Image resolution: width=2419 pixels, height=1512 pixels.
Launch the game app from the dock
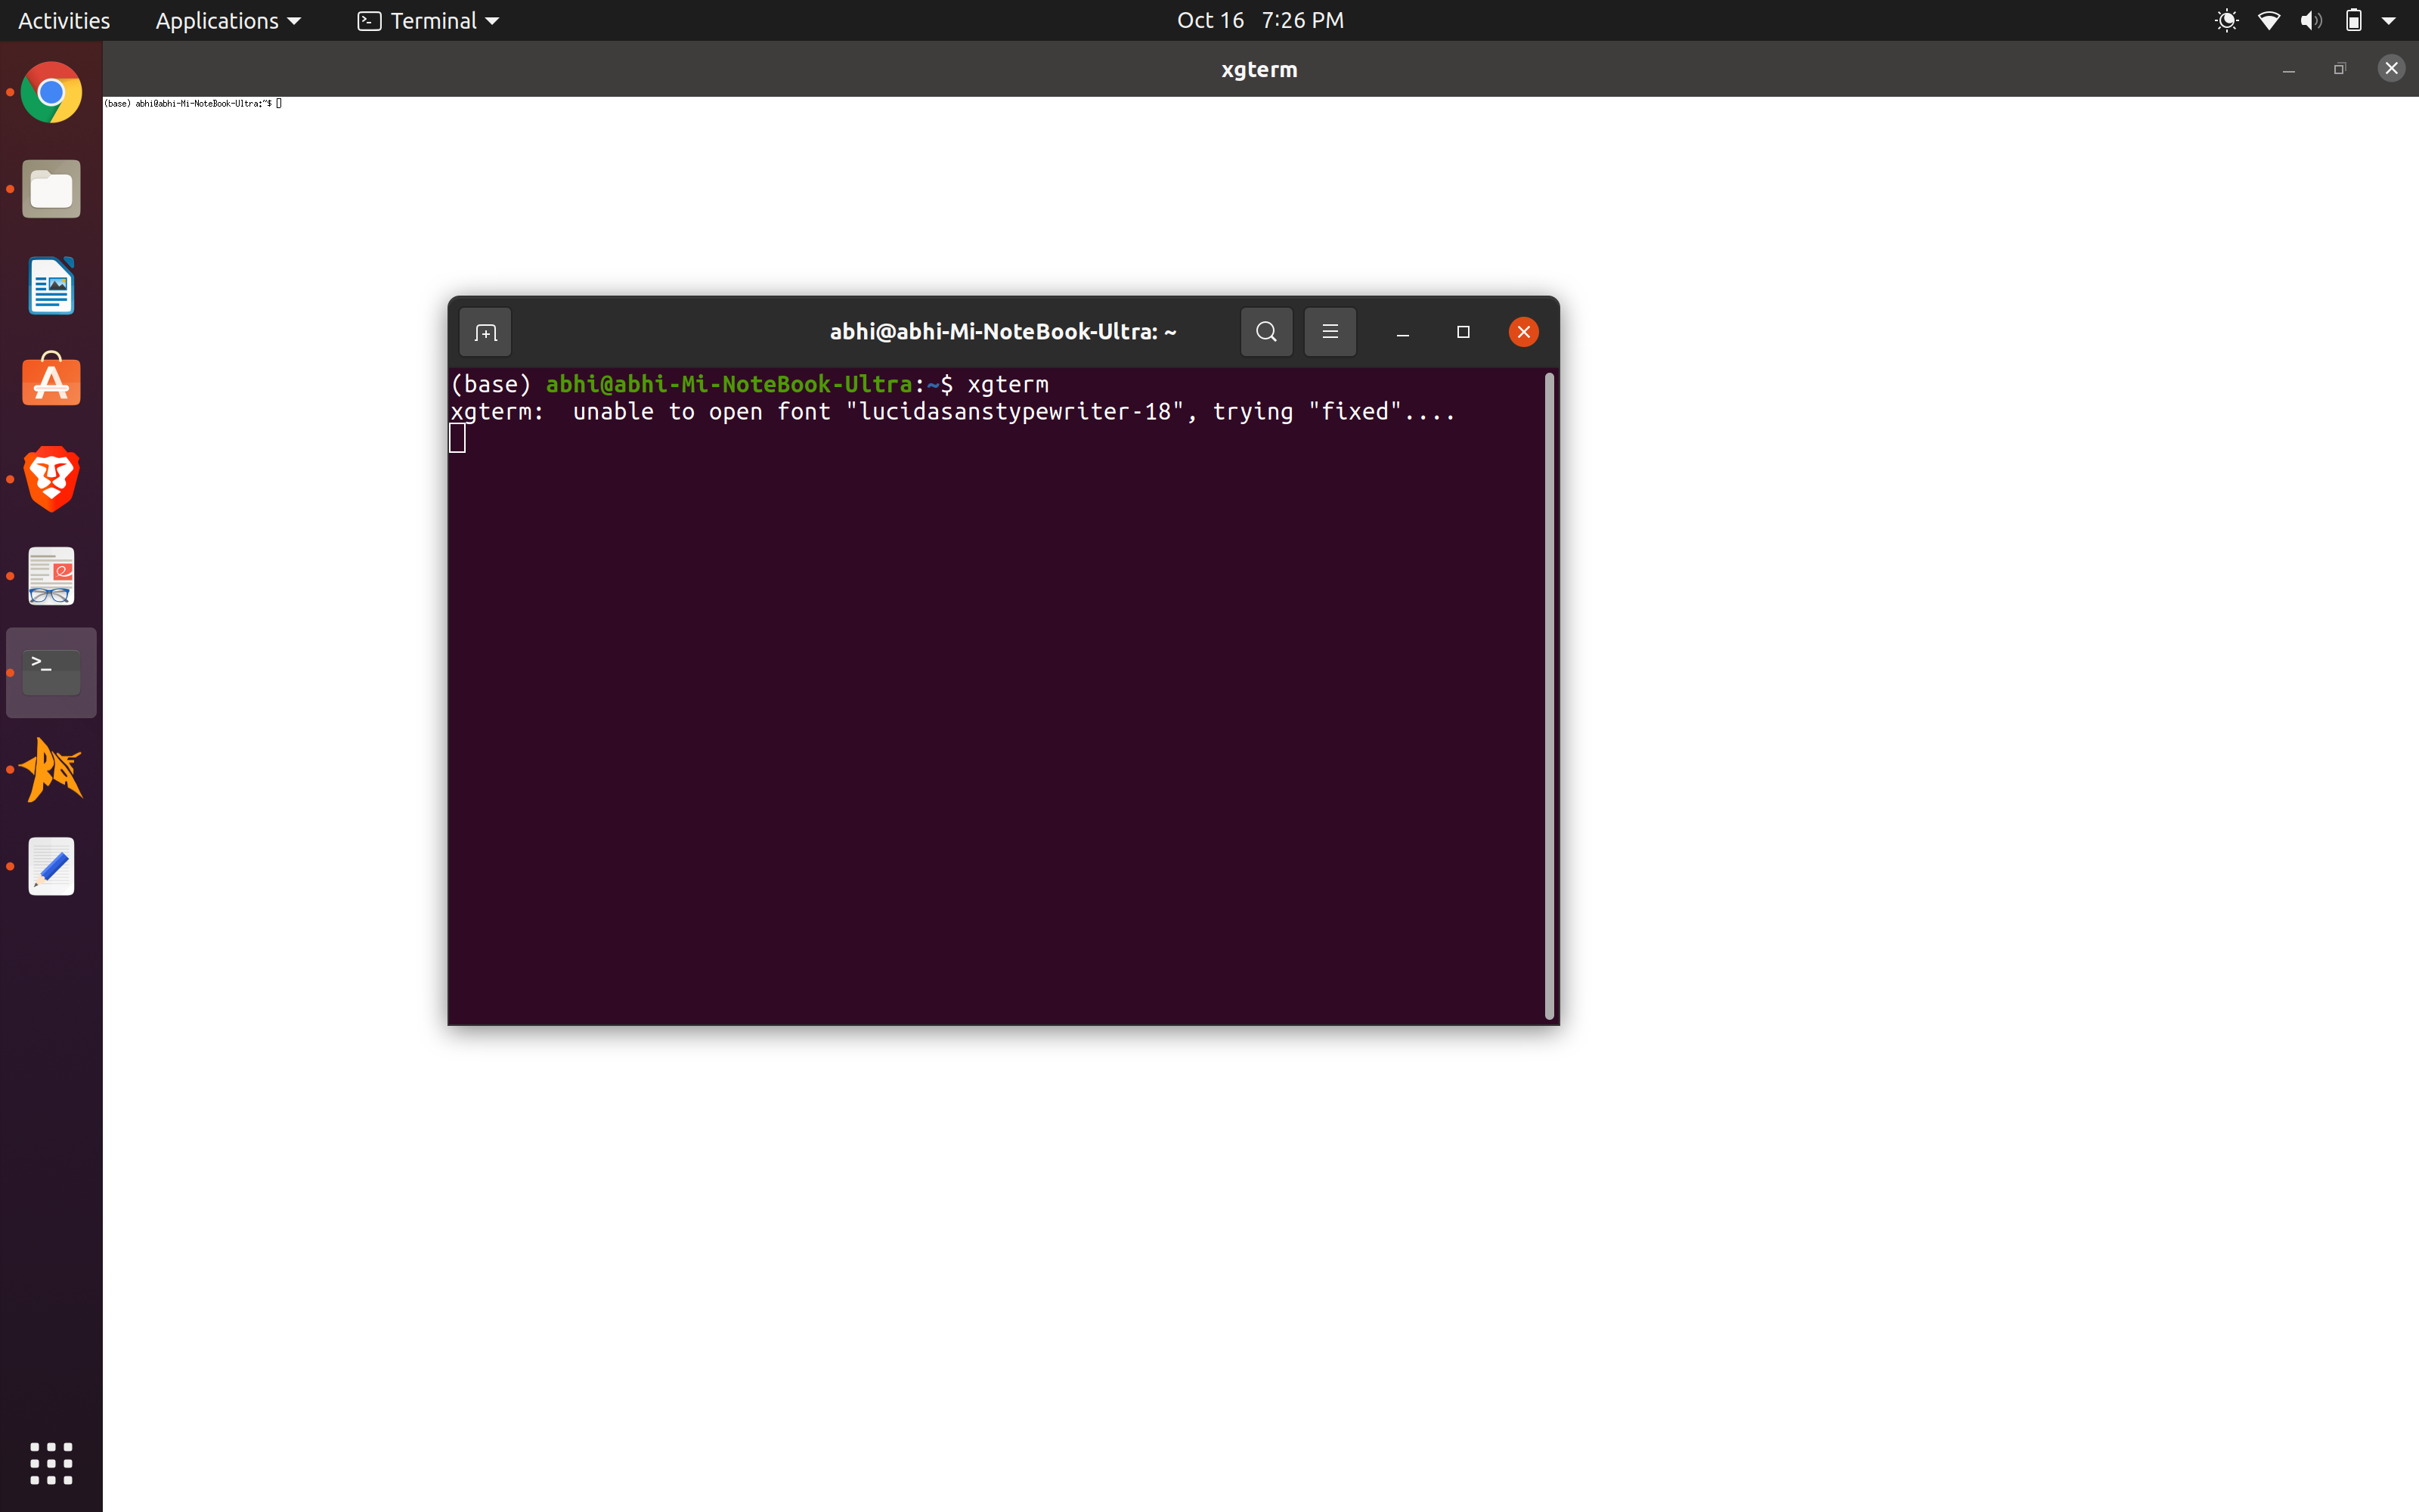(x=50, y=769)
